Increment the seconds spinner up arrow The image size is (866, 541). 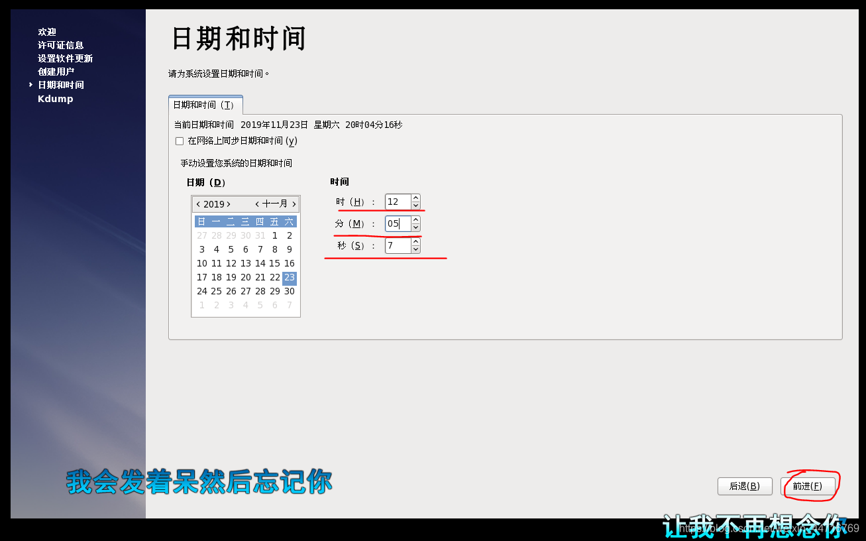point(415,241)
